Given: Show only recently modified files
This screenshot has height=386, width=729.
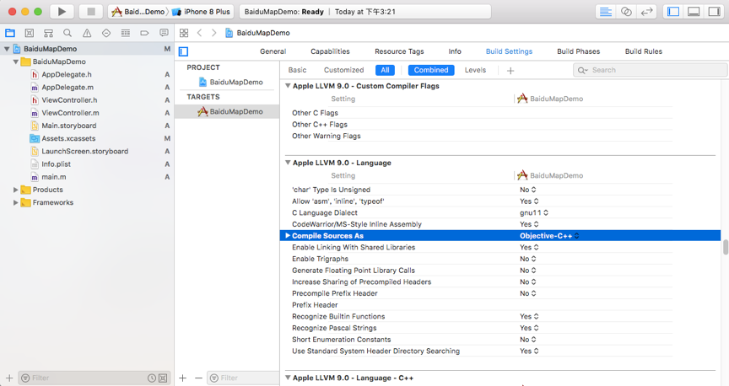Looking at the screenshot, I should coord(152,378).
